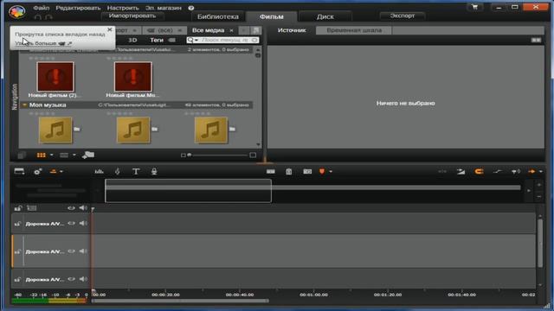
Task: Create a title with the T icon
Action: (136, 171)
